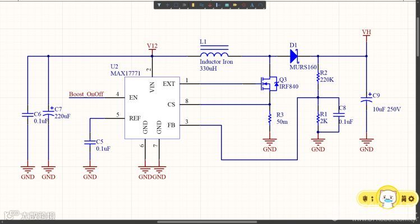The image size is (420, 224).
Task: Select the Inductor Iron comment text
Action: [216, 62]
